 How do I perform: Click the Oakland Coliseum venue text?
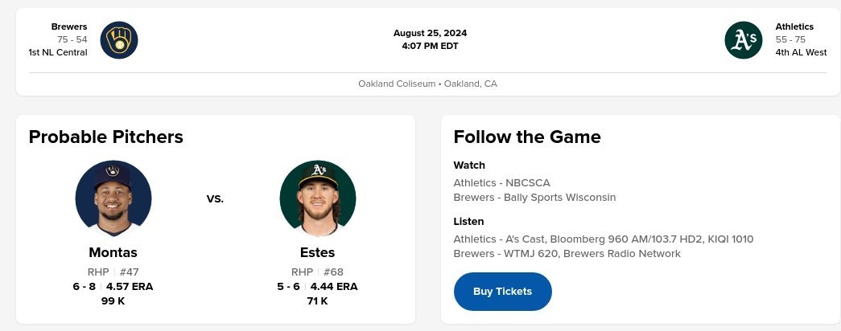[x=427, y=84]
